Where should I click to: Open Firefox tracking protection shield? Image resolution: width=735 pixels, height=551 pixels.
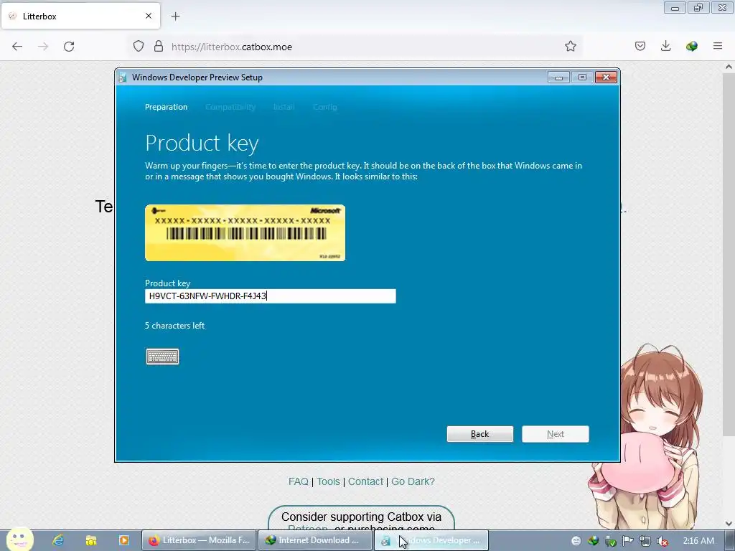(139, 47)
